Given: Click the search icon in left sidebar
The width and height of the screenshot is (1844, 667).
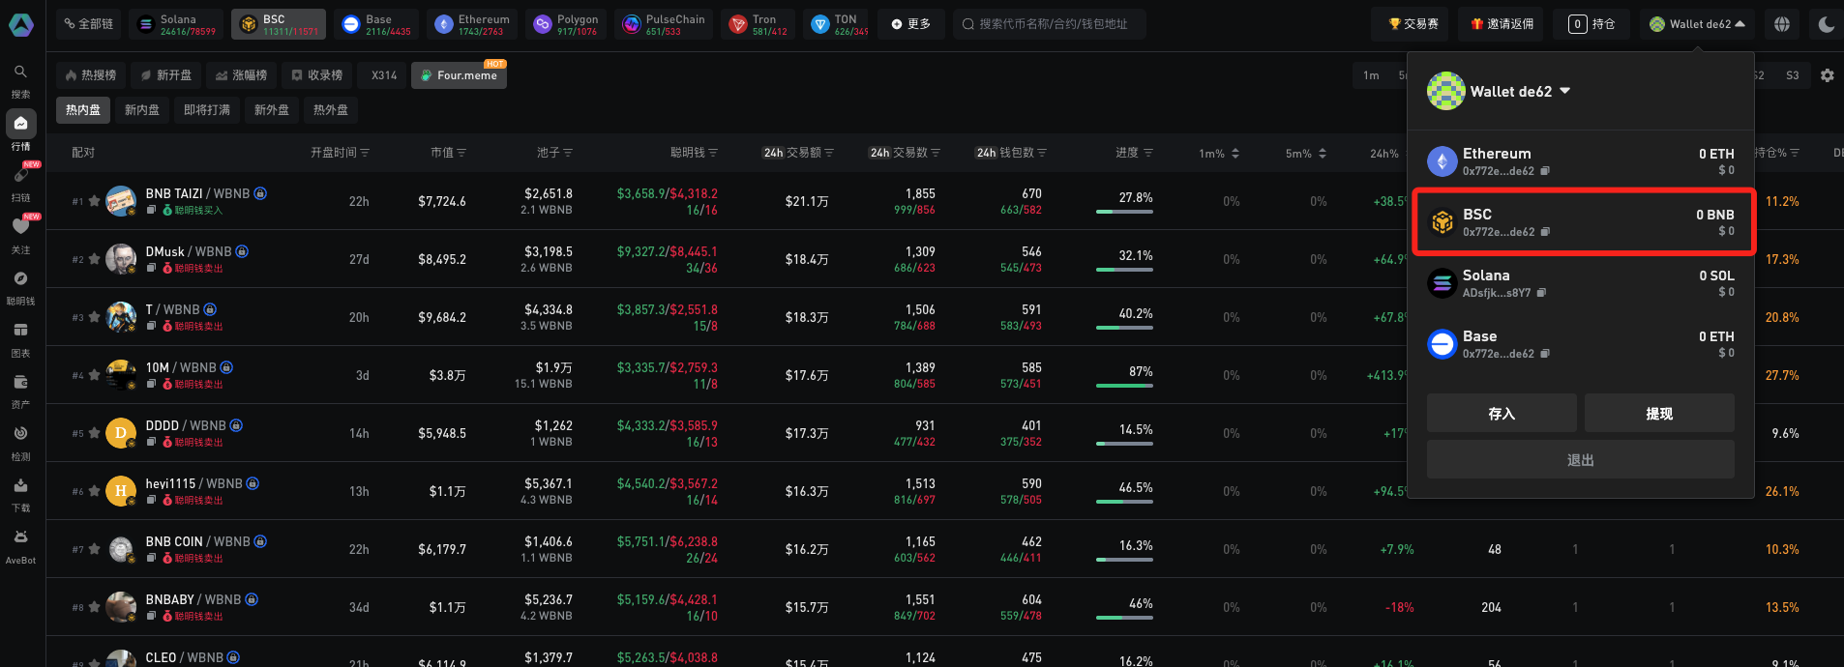Looking at the screenshot, I should pyautogui.click(x=20, y=72).
